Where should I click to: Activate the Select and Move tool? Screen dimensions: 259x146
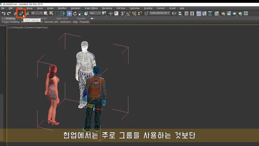coord(69,13)
